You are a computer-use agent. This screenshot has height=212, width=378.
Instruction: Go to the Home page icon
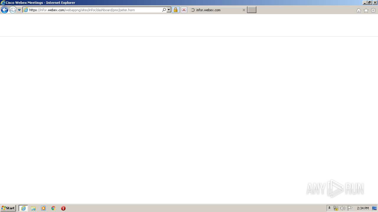(x=359, y=10)
